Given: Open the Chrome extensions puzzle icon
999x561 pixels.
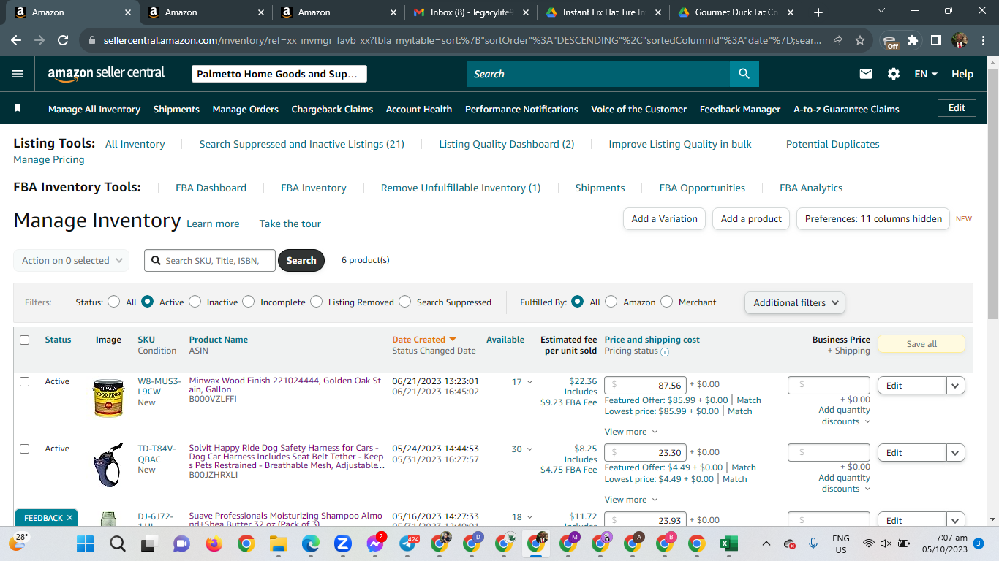Looking at the screenshot, I should point(913,41).
